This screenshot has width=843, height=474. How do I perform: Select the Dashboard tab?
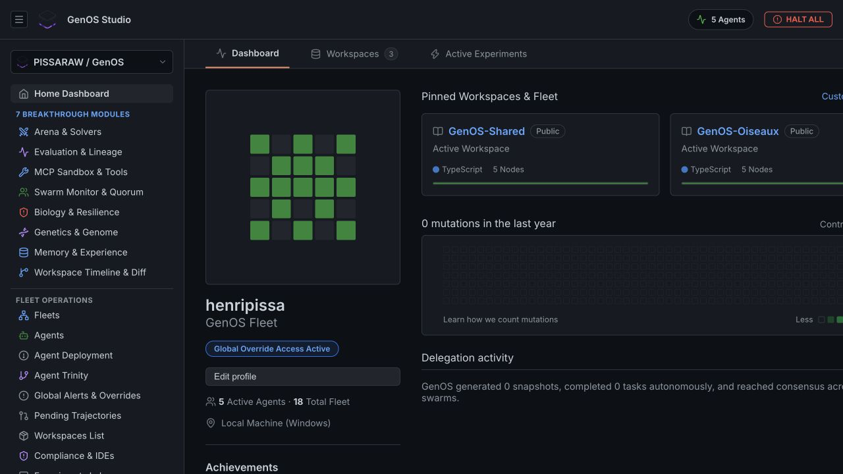(x=247, y=53)
